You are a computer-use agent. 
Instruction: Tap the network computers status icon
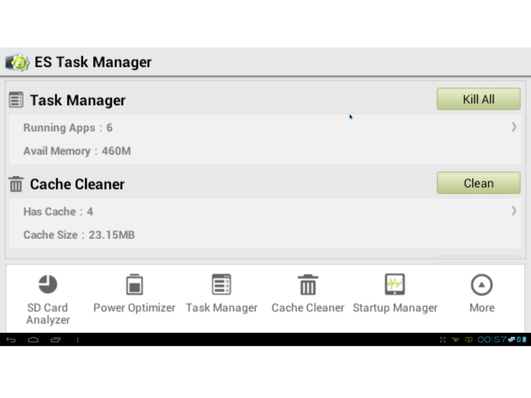(511, 339)
